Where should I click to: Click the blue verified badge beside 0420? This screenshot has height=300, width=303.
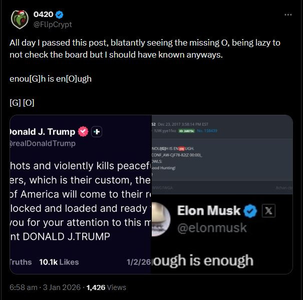[60, 14]
